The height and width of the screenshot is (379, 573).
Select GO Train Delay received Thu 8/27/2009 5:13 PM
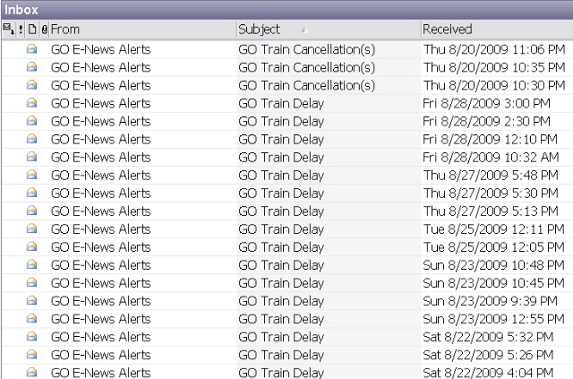281,211
